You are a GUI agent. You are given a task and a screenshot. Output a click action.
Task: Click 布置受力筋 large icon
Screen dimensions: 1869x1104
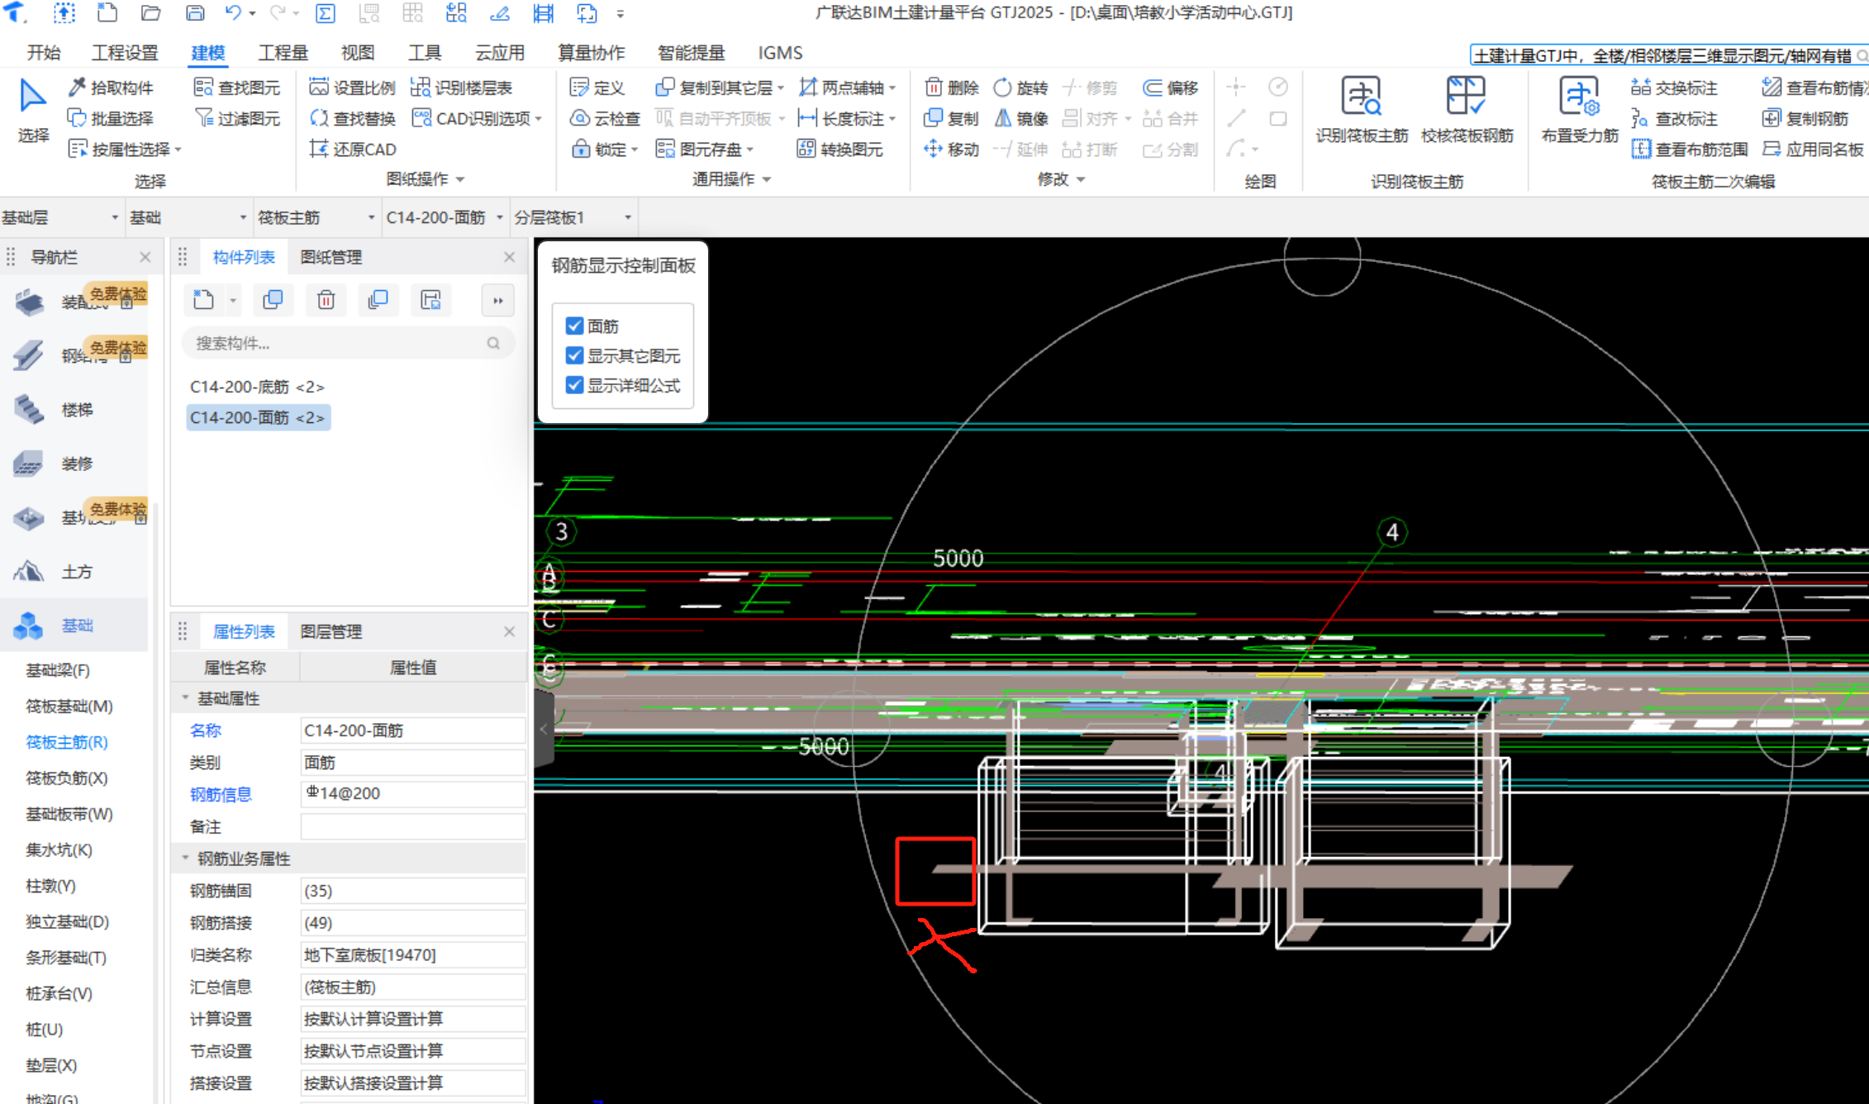click(1580, 110)
